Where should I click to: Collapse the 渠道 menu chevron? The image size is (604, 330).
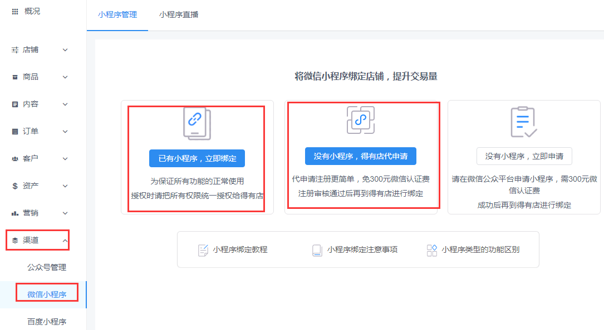[x=65, y=241]
